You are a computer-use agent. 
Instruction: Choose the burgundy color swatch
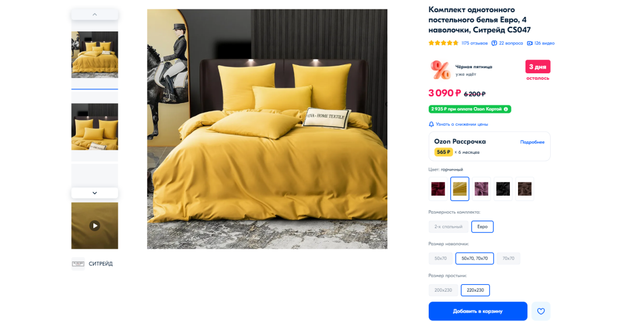click(438, 189)
